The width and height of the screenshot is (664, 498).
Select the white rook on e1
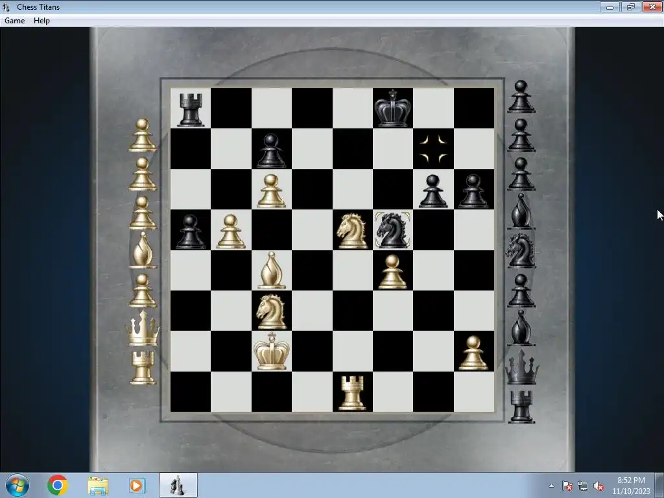352,393
